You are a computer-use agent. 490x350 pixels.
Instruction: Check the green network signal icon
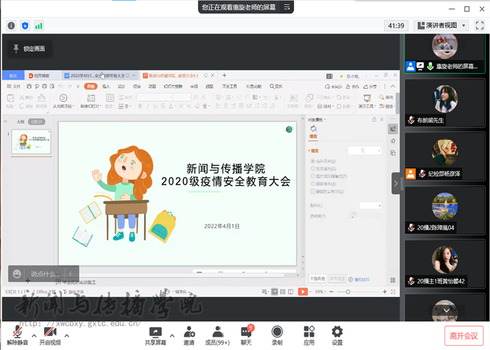[38, 25]
